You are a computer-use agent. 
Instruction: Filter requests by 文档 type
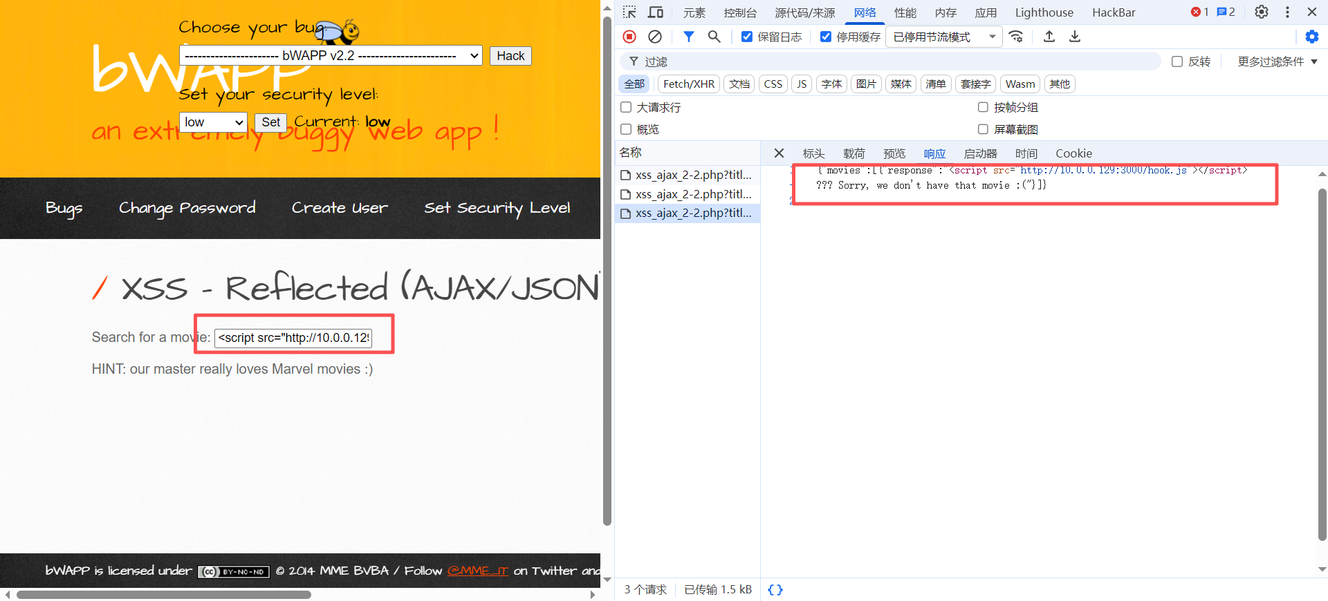tap(739, 84)
